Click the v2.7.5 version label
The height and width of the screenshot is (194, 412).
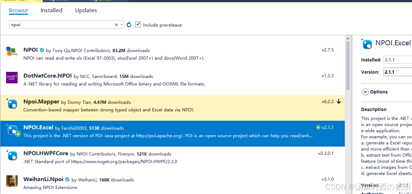pos(328,50)
